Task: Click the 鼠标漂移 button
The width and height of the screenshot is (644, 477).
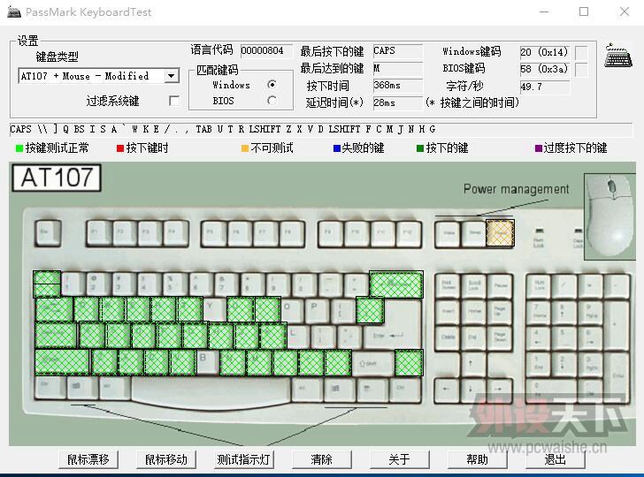Action: (88, 459)
